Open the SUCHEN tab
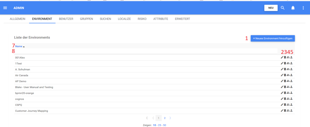The height and width of the screenshot is (127, 310). [105, 19]
